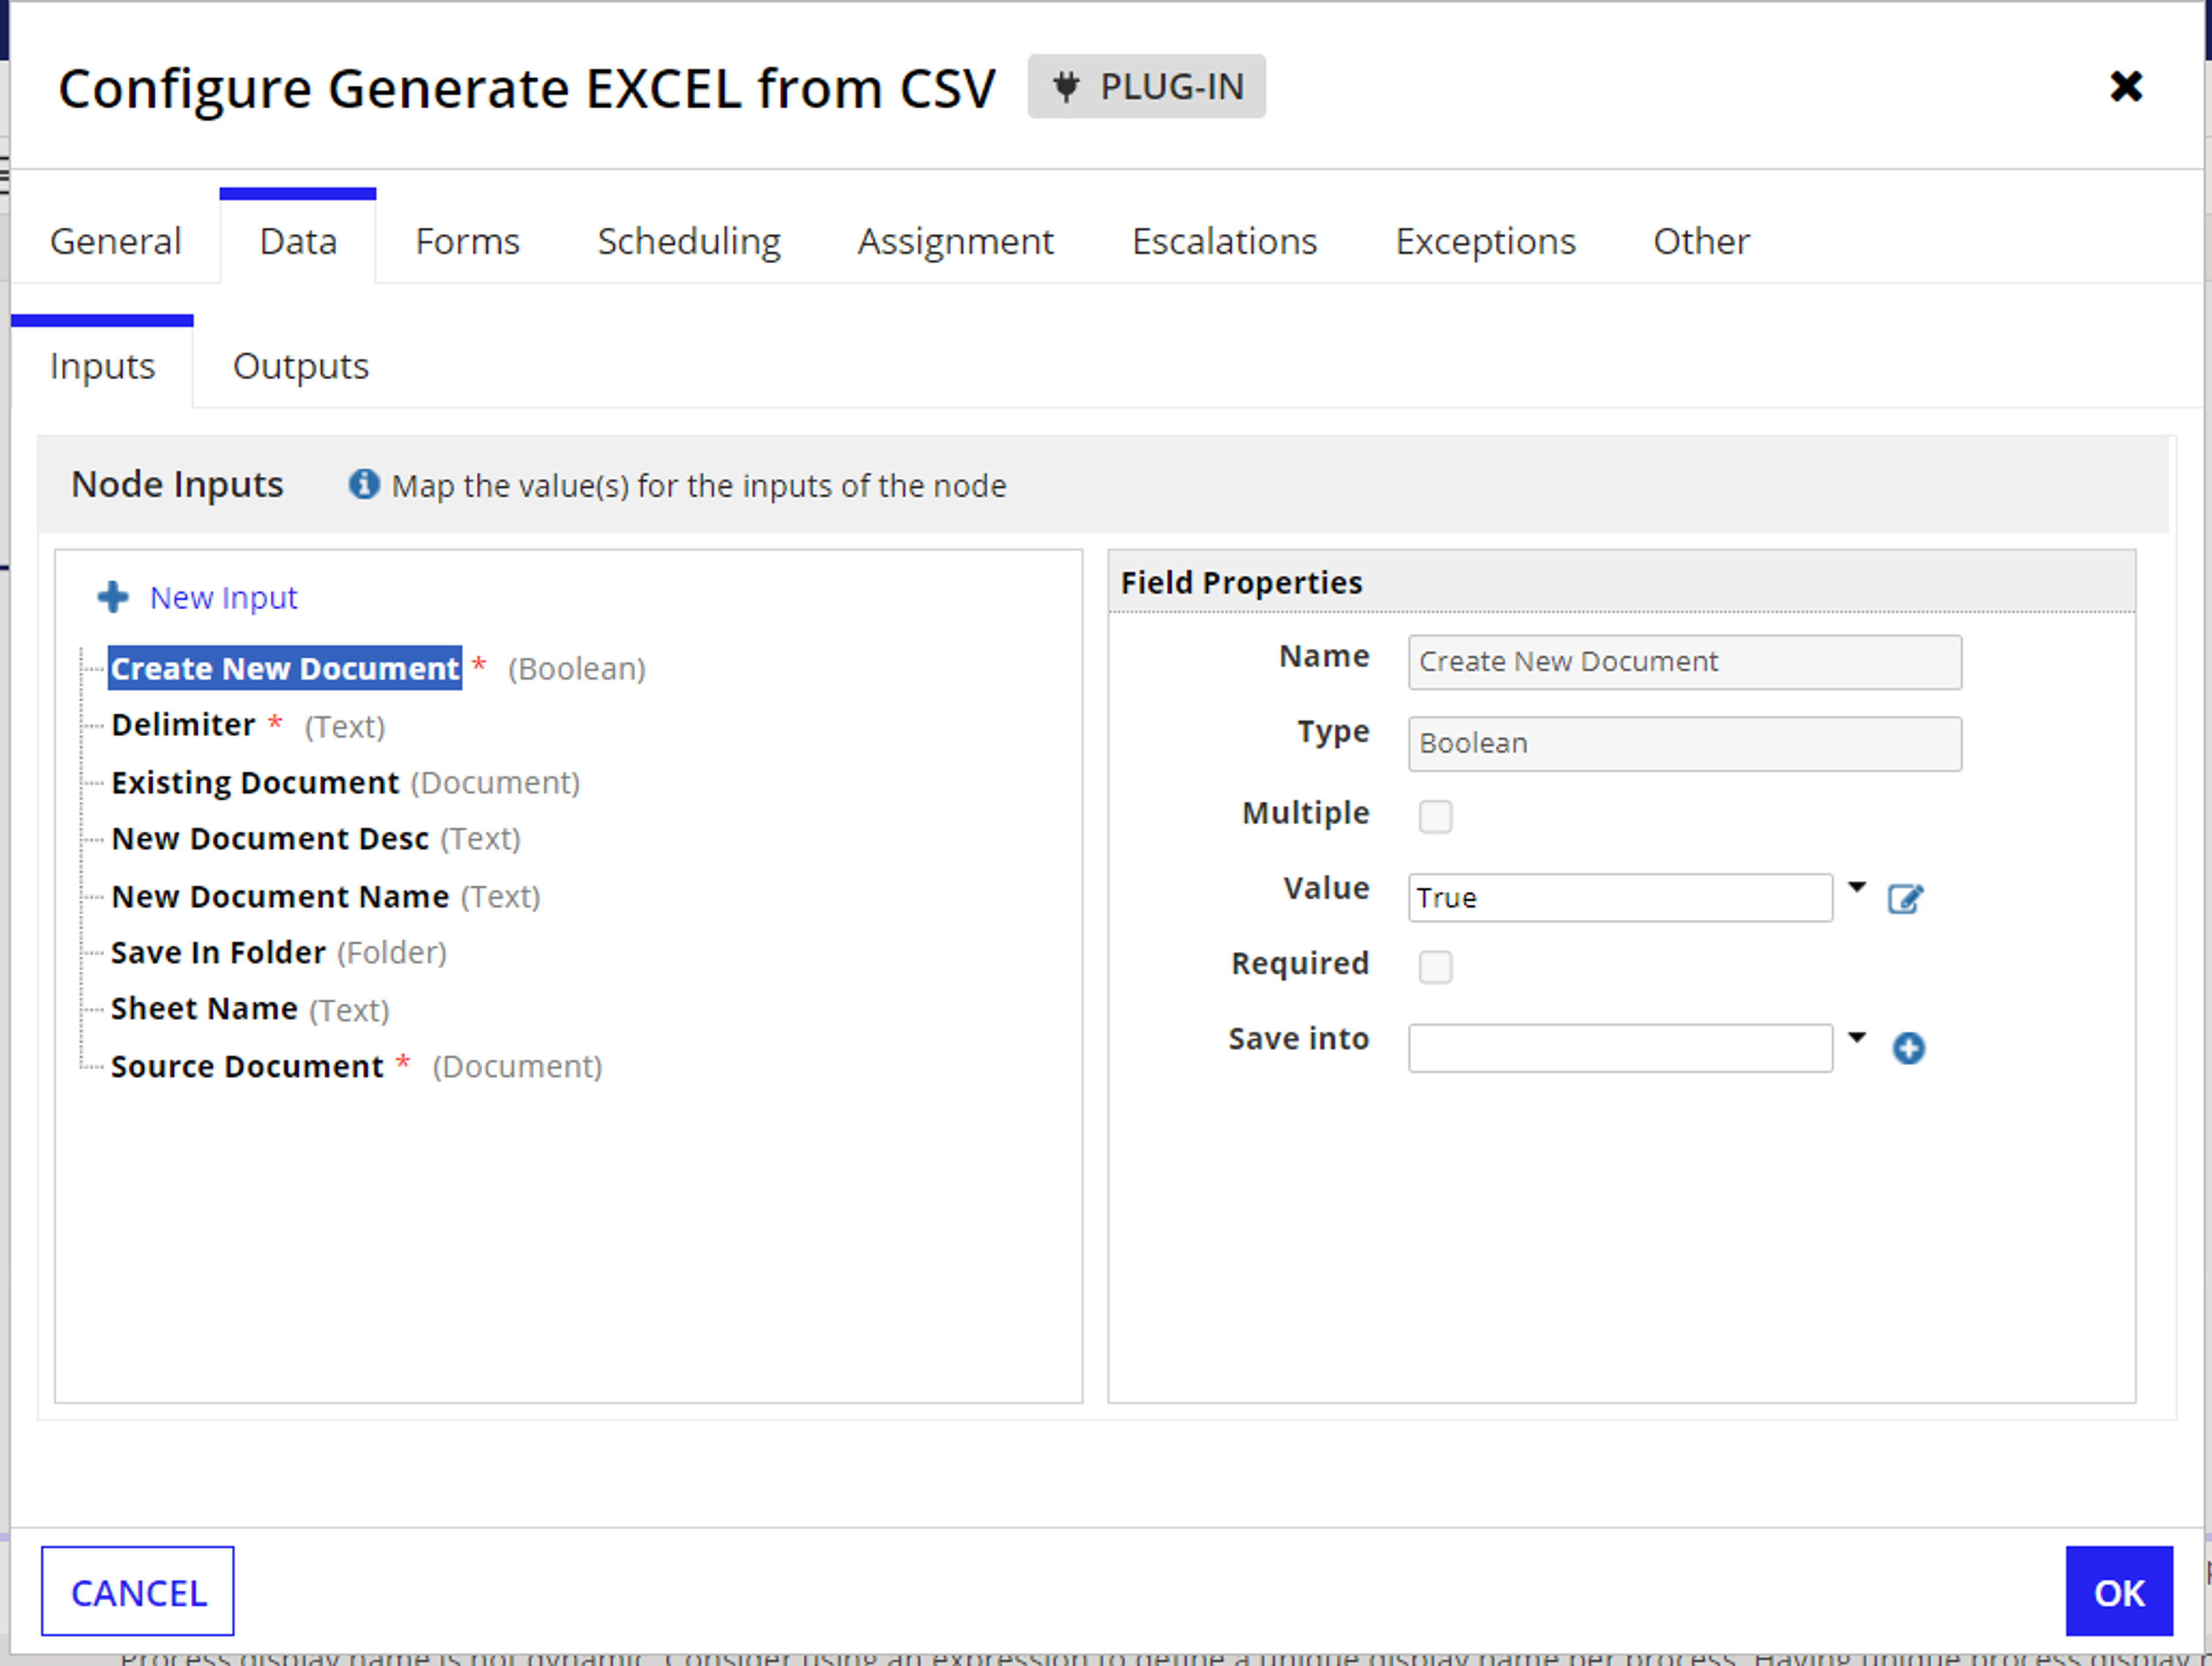Click the Type field showing Boolean
Viewport: 2212px width, 1666px height.
(x=1685, y=744)
